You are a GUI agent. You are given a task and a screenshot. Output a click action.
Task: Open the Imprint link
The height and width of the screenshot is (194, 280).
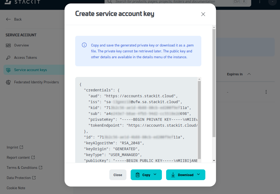(13, 147)
